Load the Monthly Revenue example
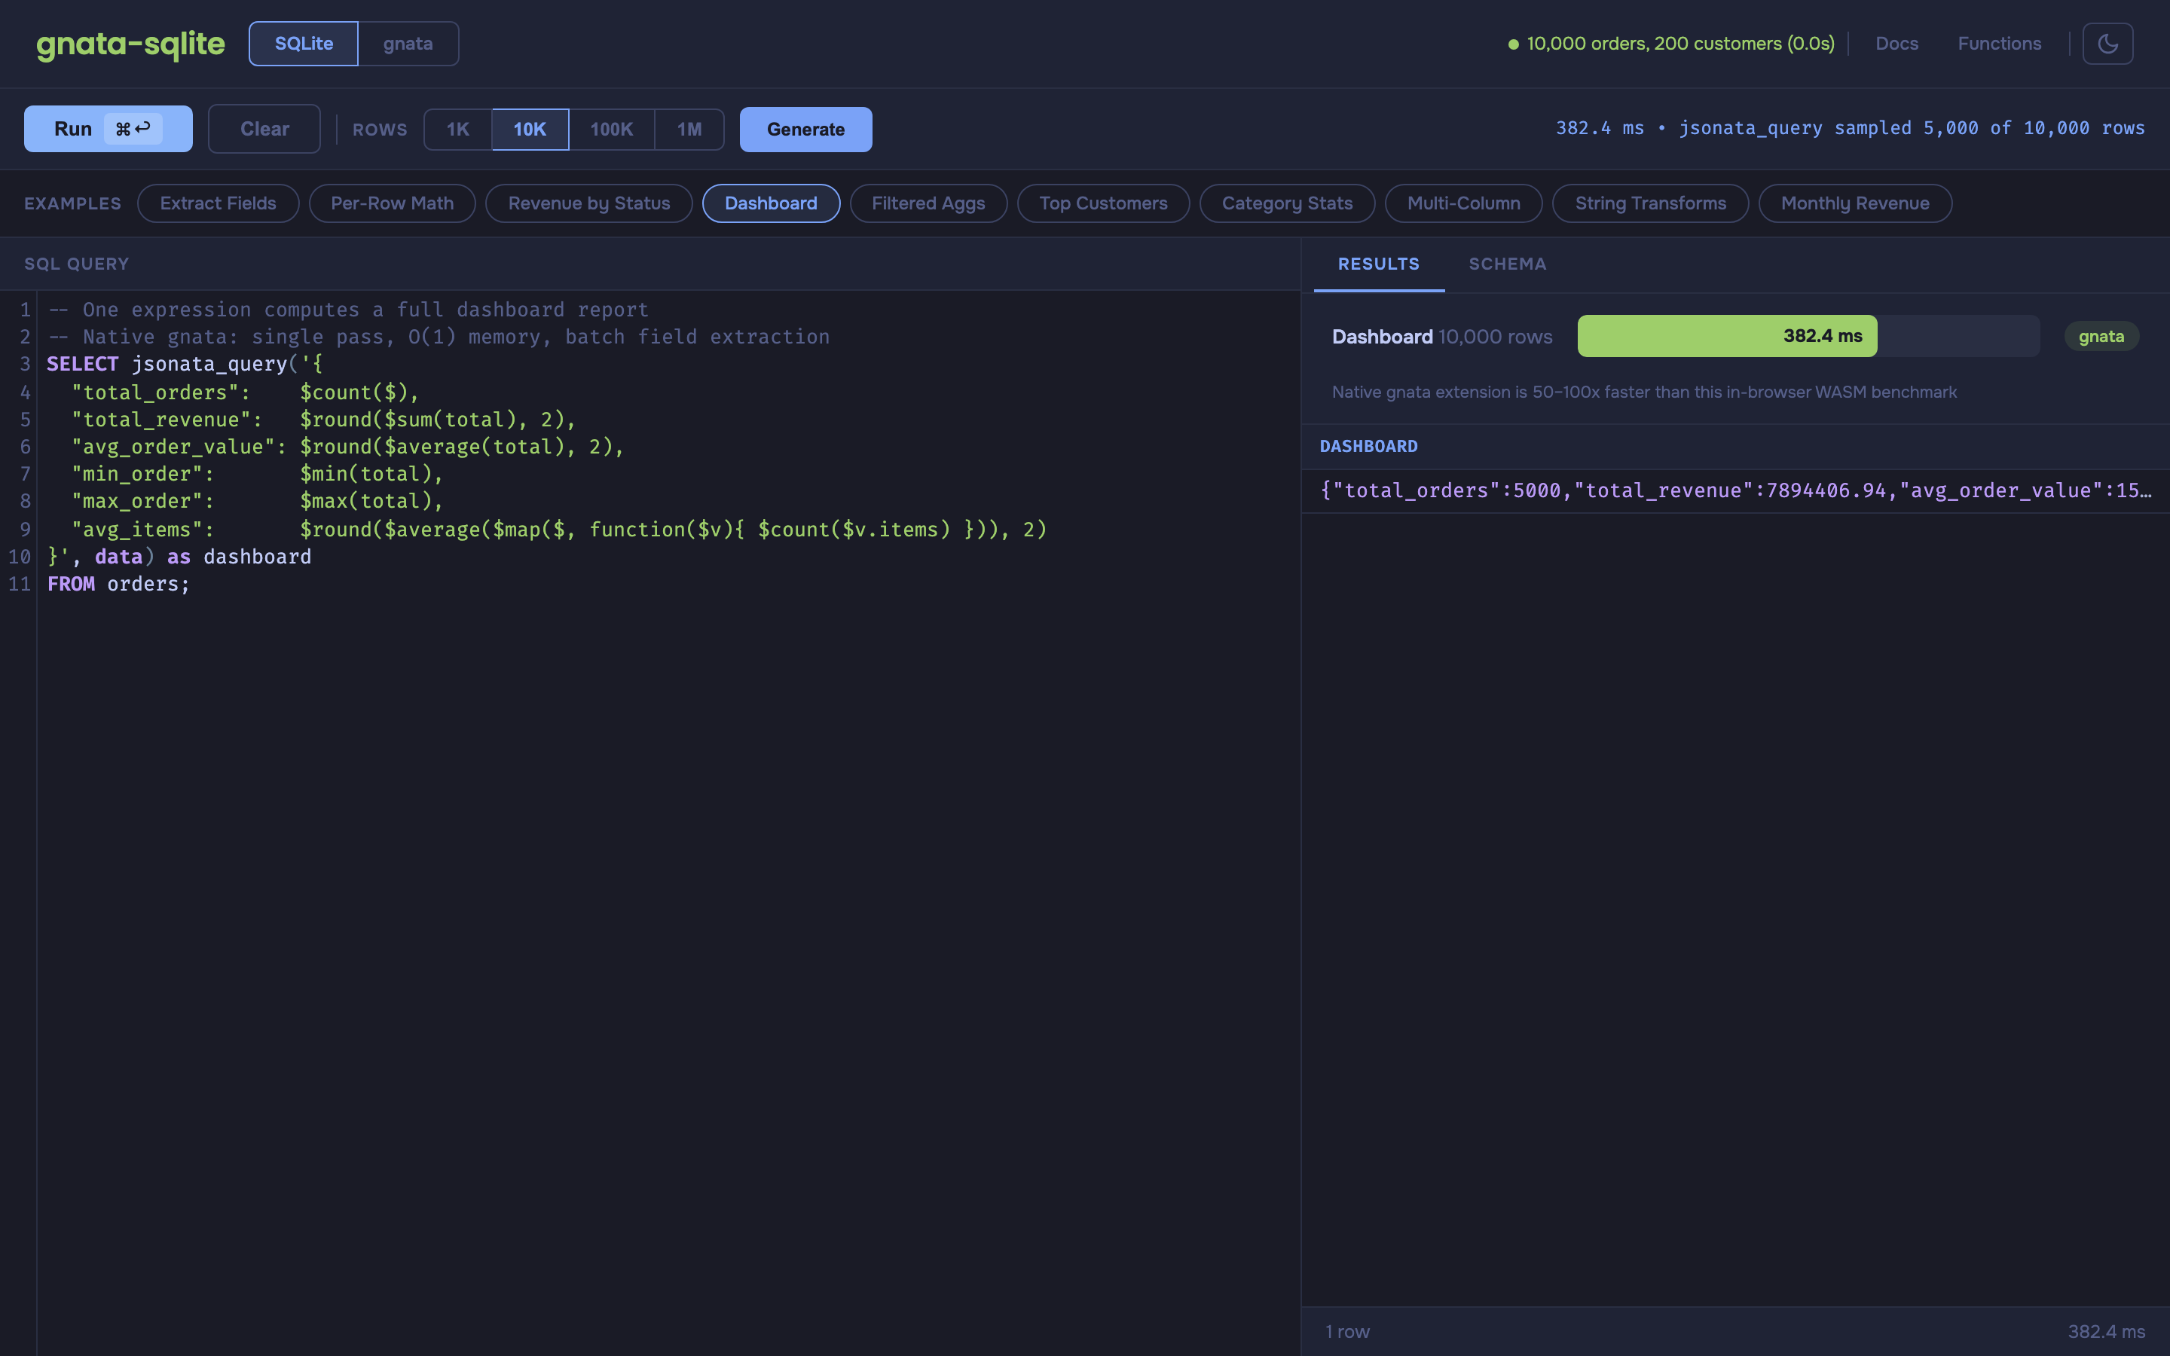The image size is (2170, 1356). (x=1854, y=203)
